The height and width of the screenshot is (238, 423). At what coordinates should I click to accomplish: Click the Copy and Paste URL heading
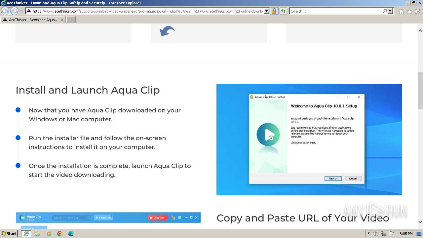pos(303,218)
